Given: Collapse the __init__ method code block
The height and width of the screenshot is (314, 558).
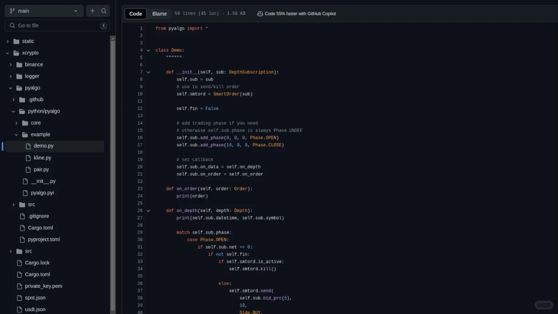Looking at the screenshot, I should point(148,72).
